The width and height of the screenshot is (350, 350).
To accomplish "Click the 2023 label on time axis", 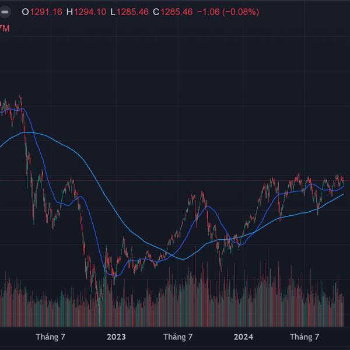I will click(116, 337).
